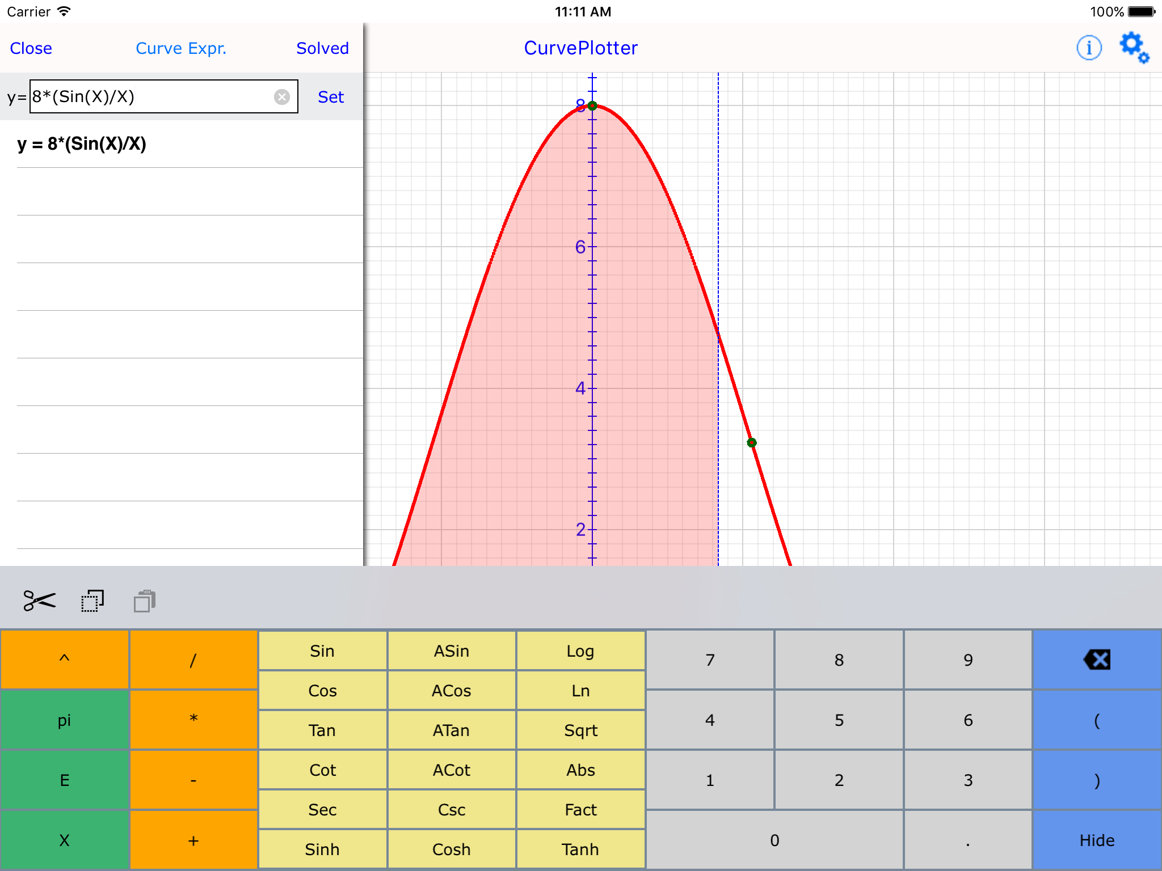Viewport: 1162px width, 871px height.
Task: Tap the divide slash key
Action: [193, 659]
